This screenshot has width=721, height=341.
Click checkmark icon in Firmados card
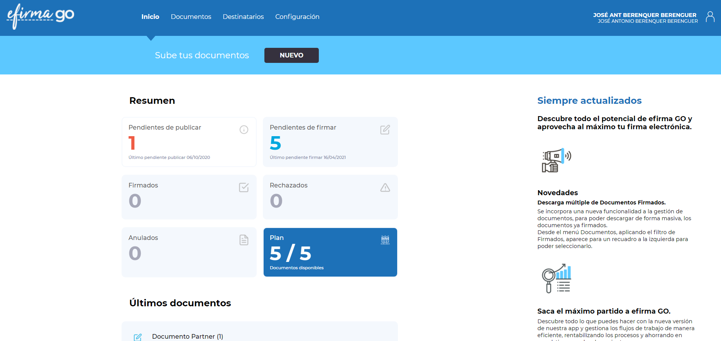(x=244, y=187)
